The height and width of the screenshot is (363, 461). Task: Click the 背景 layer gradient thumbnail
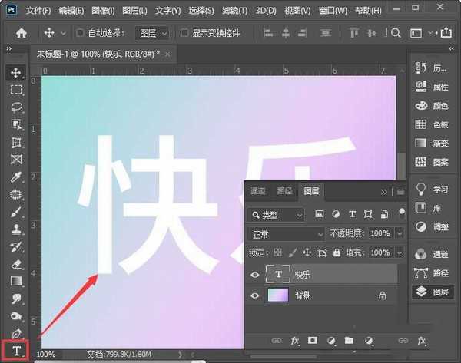(277, 295)
